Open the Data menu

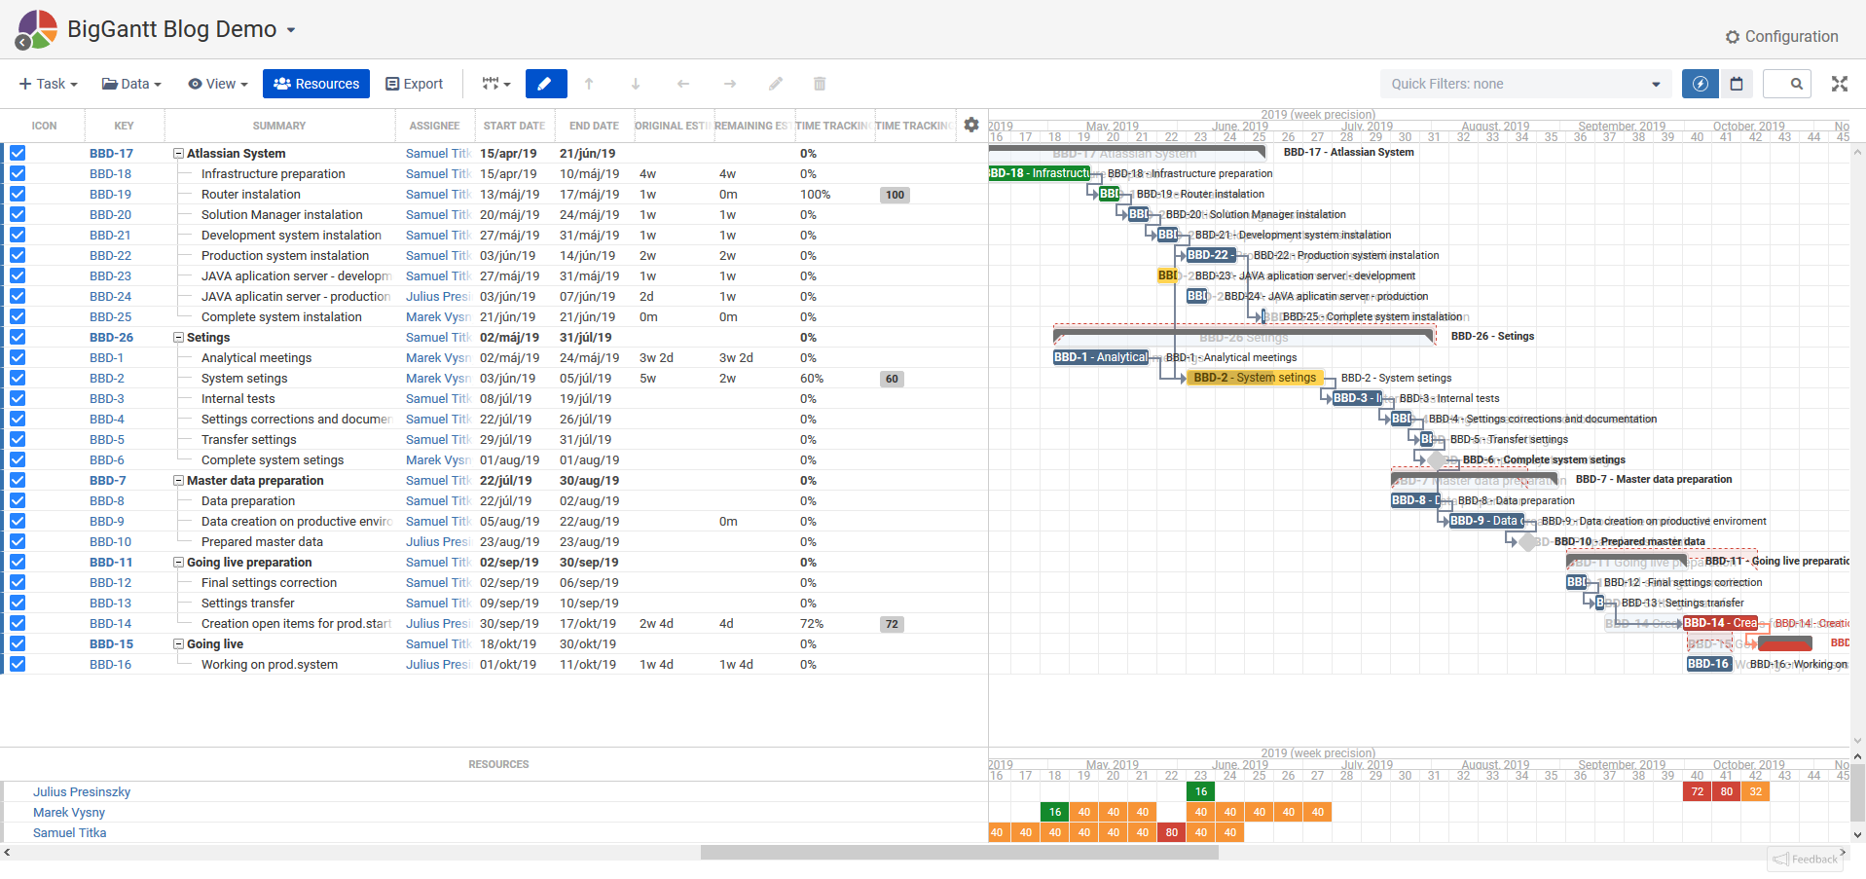[130, 84]
